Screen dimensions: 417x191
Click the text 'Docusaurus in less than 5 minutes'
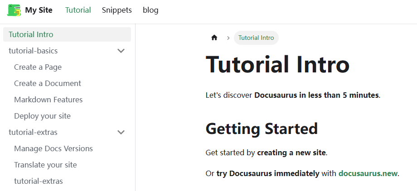pyautogui.click(x=316, y=95)
